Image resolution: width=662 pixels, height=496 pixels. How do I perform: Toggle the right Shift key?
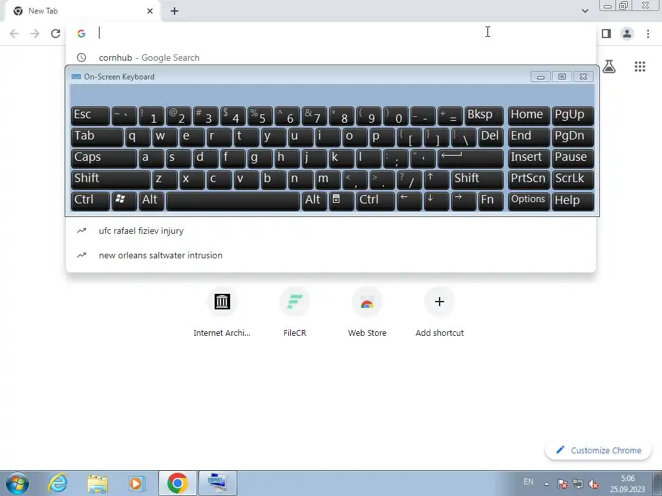click(477, 180)
